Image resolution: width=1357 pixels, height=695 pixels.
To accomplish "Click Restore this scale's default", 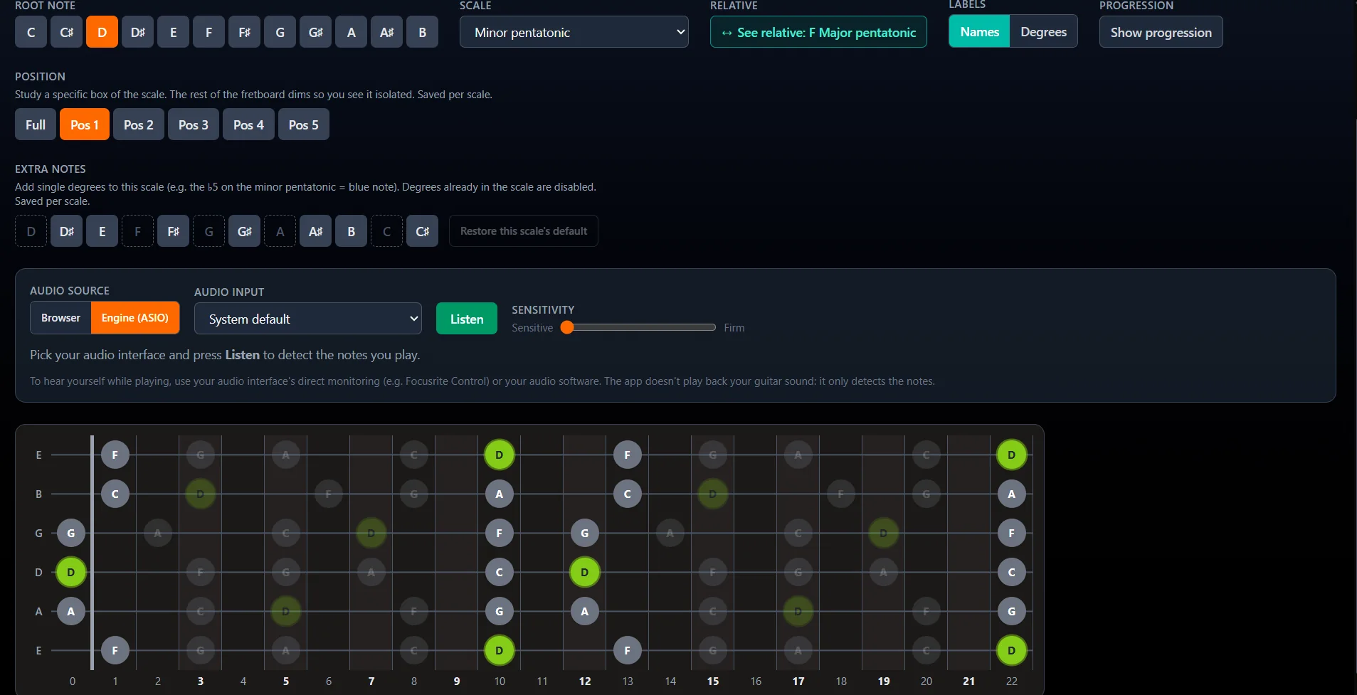I will click(523, 231).
